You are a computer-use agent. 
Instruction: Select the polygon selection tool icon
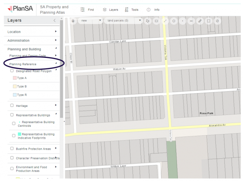(x=148, y=21)
